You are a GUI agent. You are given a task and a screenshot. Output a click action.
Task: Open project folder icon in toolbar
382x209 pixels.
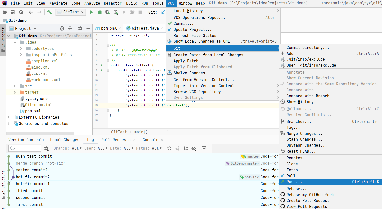click(5, 12)
